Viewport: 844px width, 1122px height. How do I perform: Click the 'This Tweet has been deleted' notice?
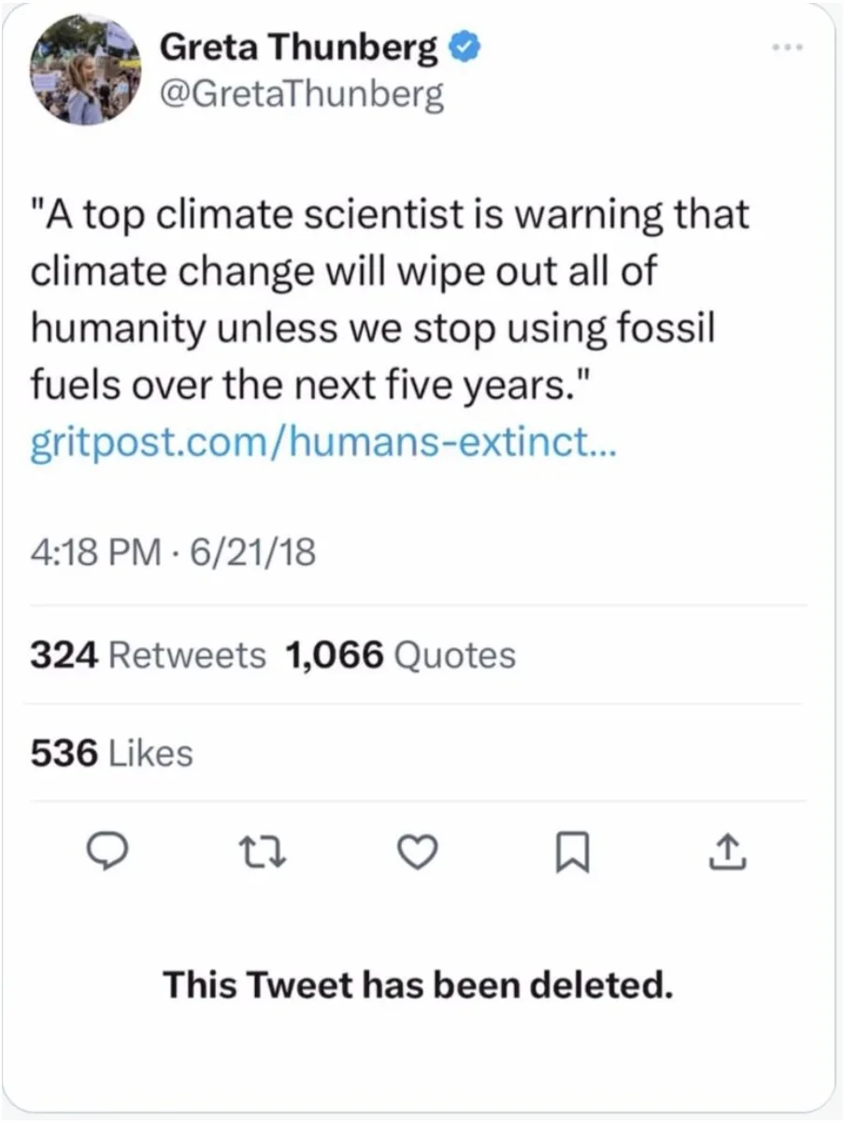click(x=419, y=985)
